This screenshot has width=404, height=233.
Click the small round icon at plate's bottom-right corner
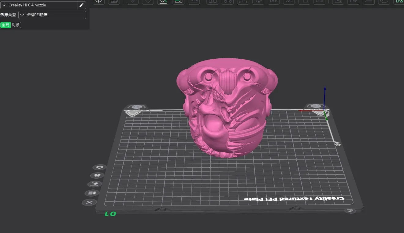click(x=350, y=211)
